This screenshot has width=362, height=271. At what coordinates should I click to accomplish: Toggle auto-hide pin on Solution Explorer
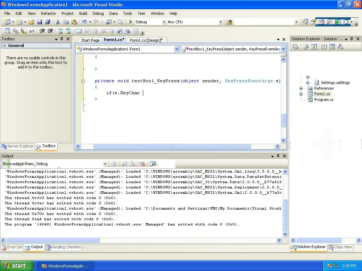pos(352,39)
